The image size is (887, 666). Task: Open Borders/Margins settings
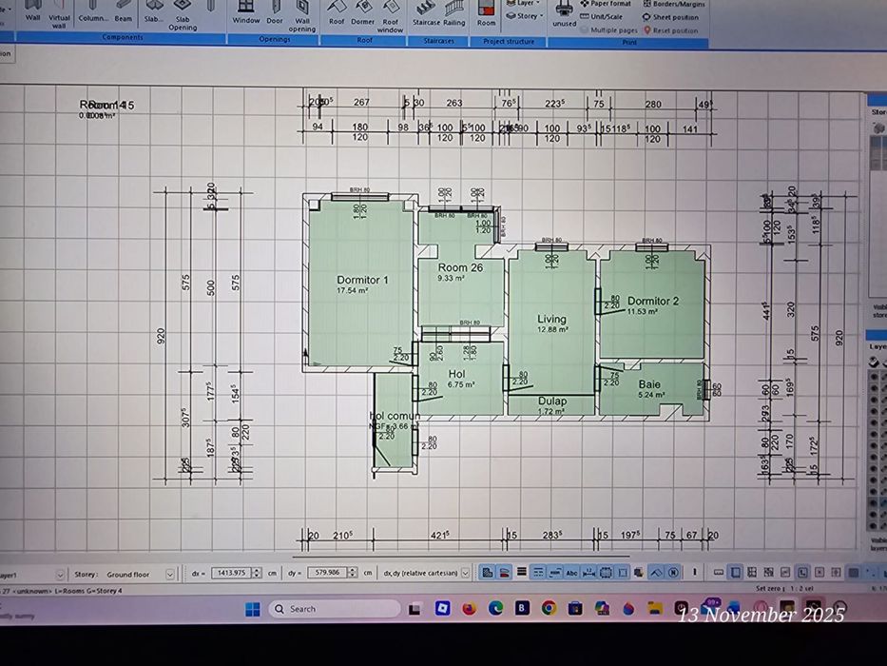674,4
